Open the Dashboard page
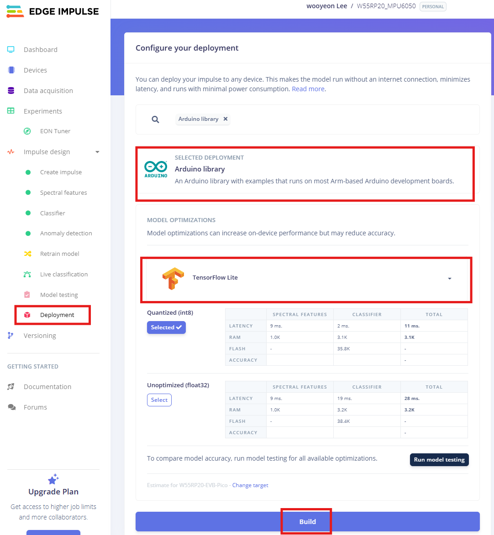494x535 pixels. [x=40, y=49]
